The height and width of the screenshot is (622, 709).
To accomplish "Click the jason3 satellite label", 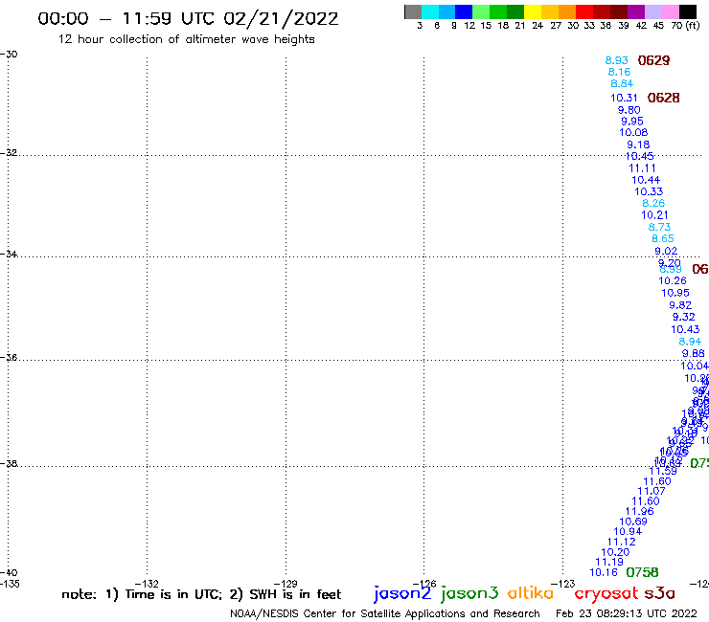I will (469, 593).
